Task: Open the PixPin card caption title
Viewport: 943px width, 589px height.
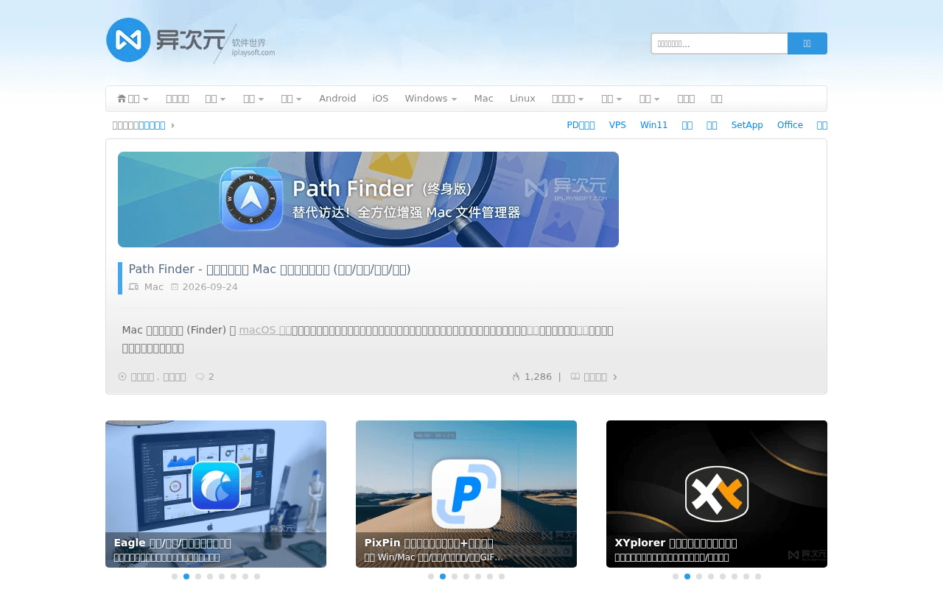Action: pos(429,543)
